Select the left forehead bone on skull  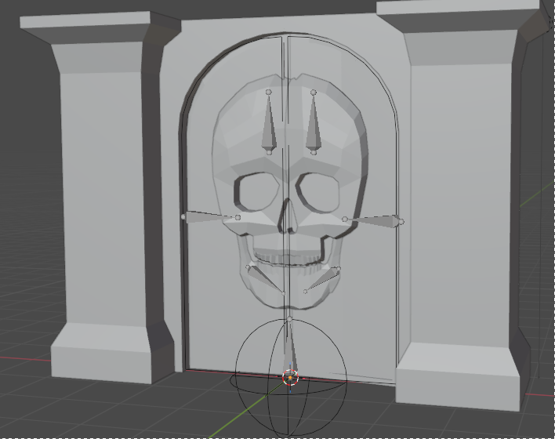[269, 122]
